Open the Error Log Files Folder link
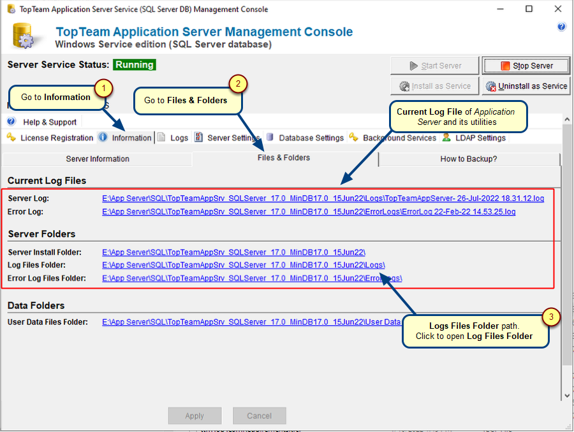This screenshot has width=574, height=432. click(x=252, y=278)
